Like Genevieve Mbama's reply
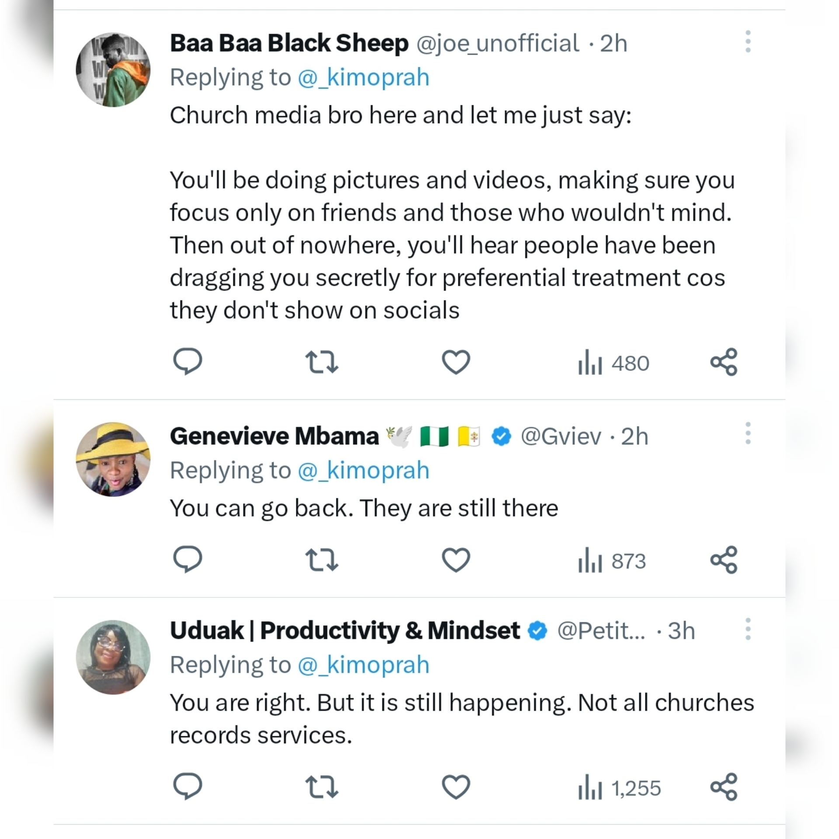 click(456, 560)
